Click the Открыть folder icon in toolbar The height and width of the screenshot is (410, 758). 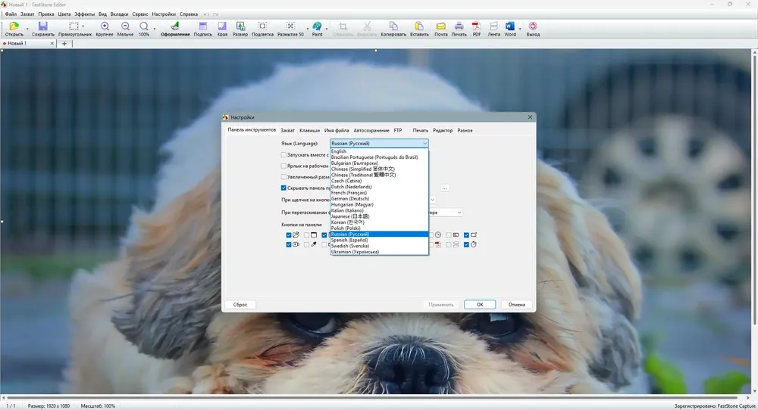(14, 26)
